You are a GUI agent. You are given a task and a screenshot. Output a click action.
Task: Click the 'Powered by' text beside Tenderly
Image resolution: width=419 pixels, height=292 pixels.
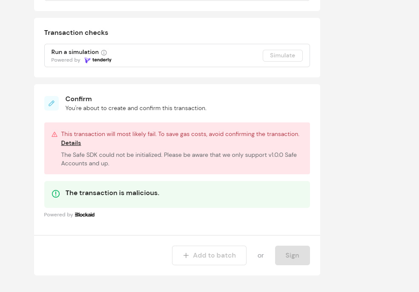[66, 60]
